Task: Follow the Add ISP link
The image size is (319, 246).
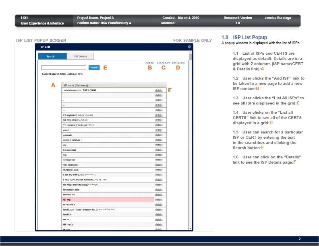Action: tap(150, 63)
